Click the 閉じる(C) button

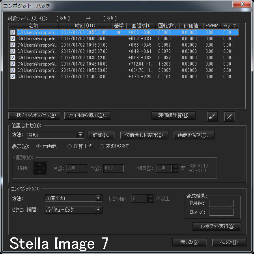(190, 242)
